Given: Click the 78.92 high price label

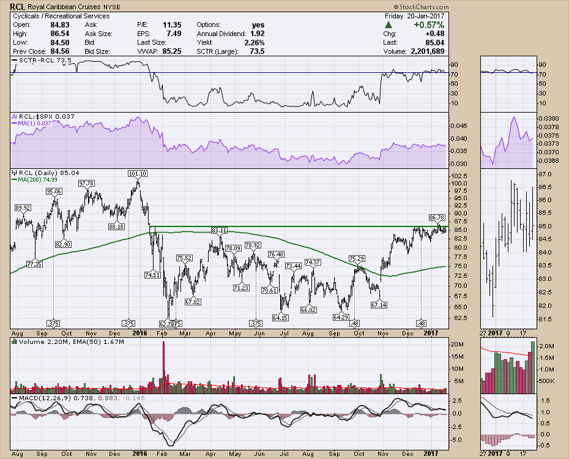Looking at the screenshot, I should click(x=253, y=245).
